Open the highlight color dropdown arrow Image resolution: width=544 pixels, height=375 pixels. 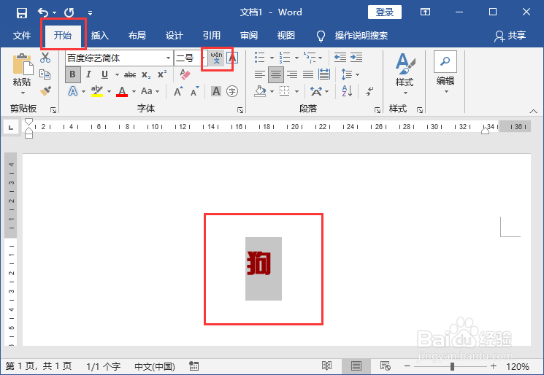109,91
